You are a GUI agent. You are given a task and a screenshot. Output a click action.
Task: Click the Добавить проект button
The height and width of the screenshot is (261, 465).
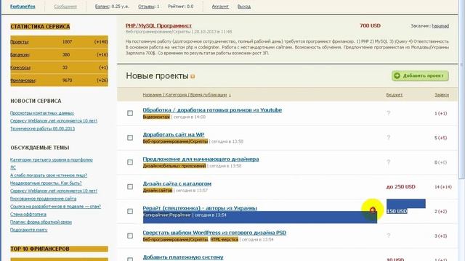[420, 75]
